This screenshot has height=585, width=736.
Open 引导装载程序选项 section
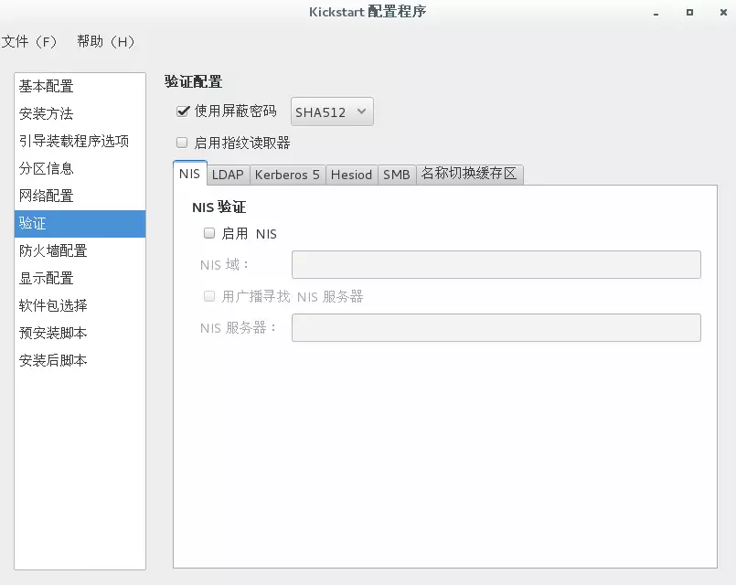click(x=74, y=142)
